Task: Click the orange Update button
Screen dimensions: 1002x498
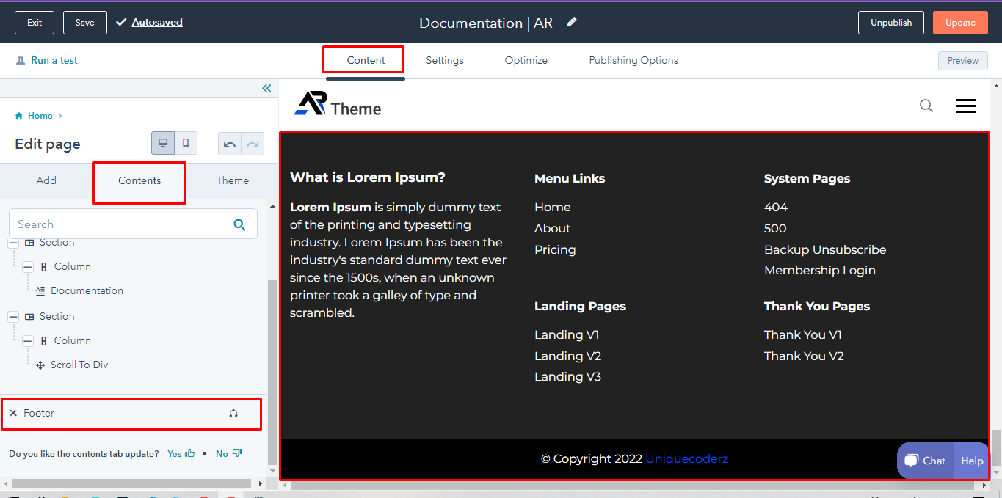Action: [959, 23]
